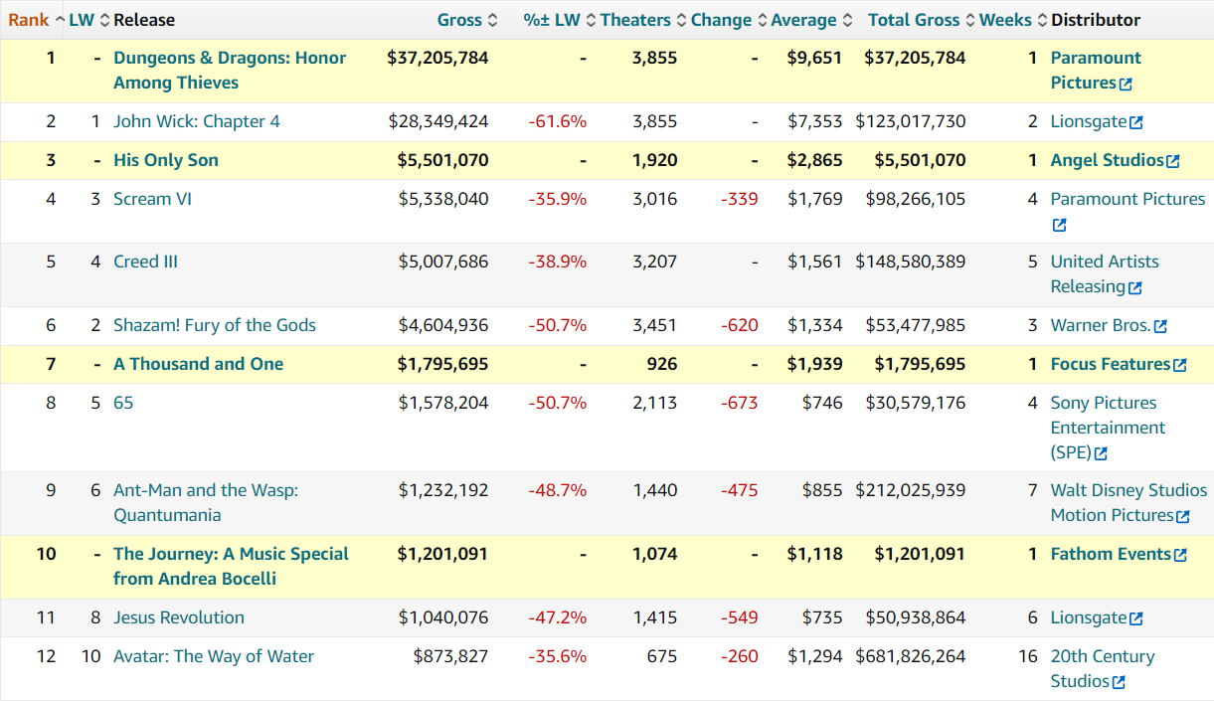Open Avatar: The Way of Water link
This screenshot has height=701, width=1214.
click(214, 656)
